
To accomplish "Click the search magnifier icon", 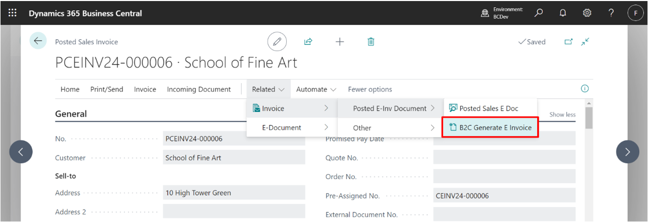I will pyautogui.click(x=539, y=13).
